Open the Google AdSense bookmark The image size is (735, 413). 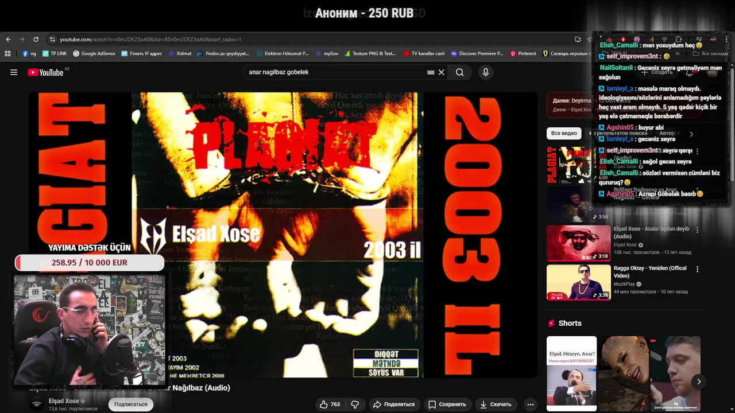94,53
